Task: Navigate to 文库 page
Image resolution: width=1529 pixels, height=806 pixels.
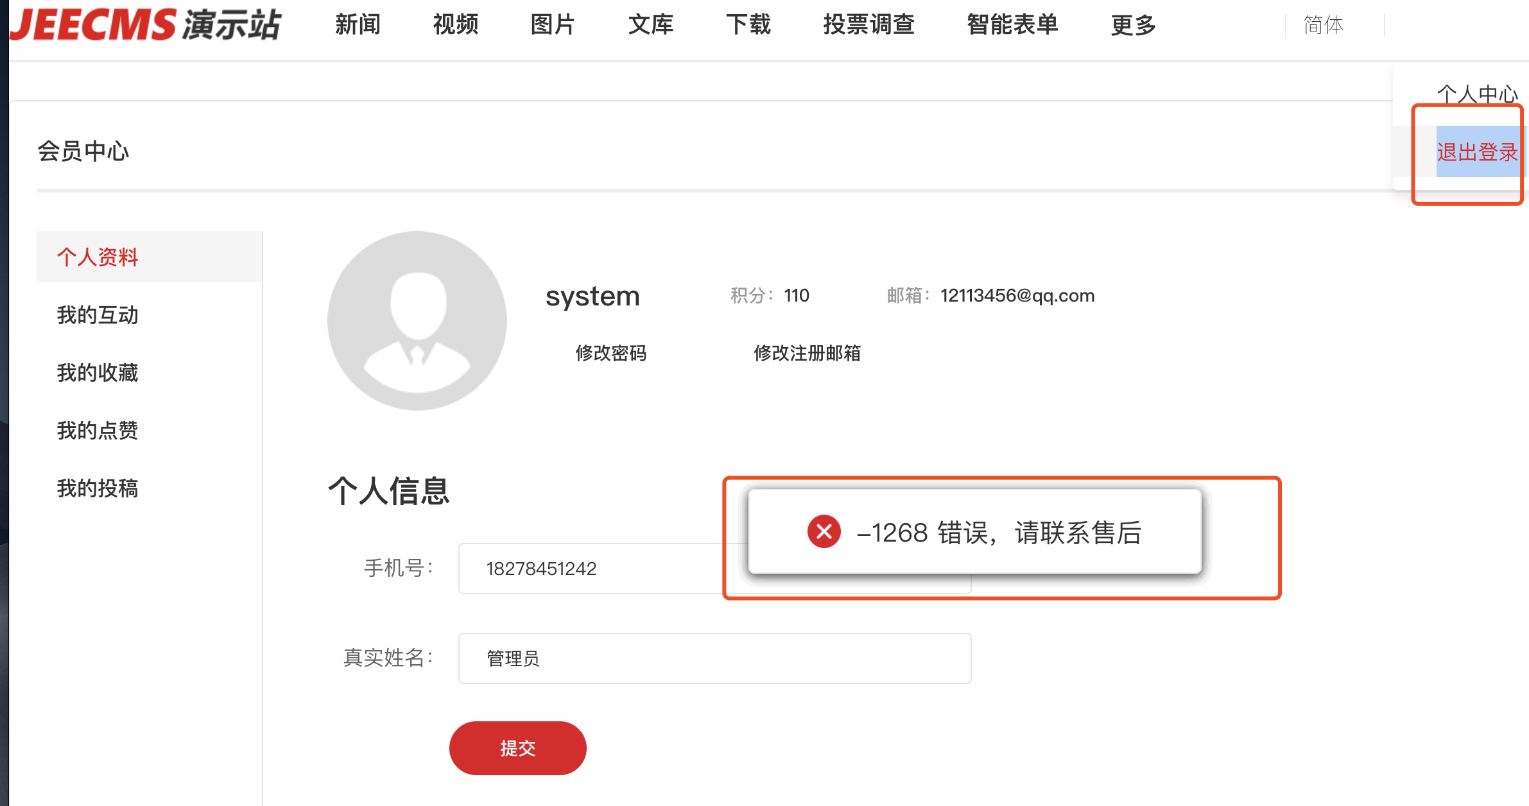Action: point(650,25)
